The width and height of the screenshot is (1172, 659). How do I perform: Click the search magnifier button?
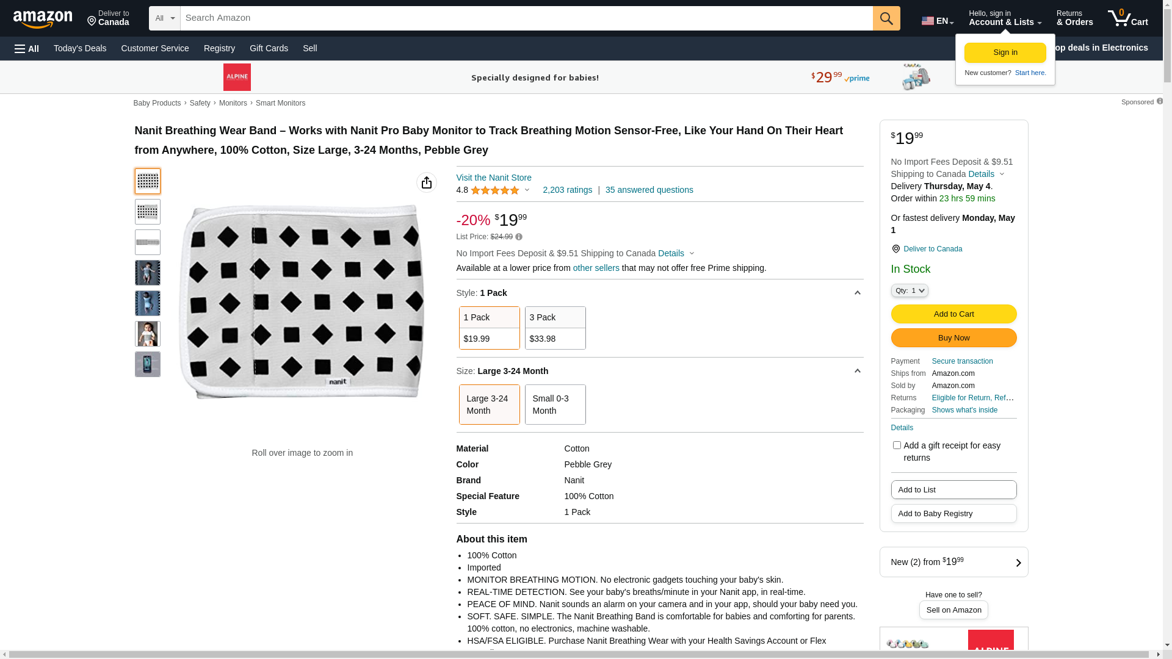point(886,18)
